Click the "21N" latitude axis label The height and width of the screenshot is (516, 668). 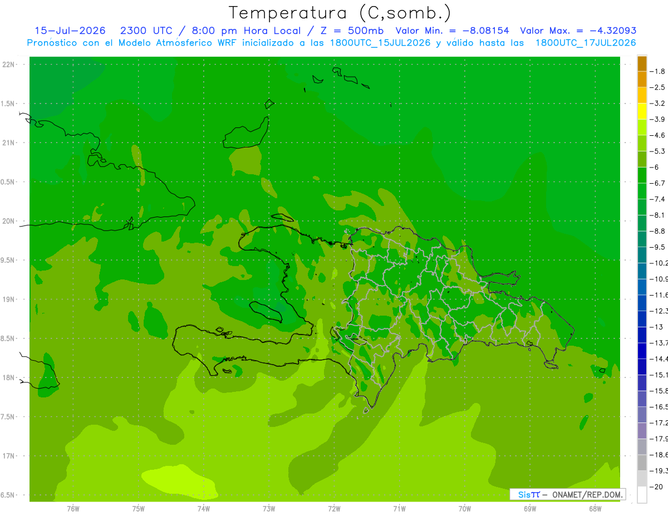[x=9, y=143]
